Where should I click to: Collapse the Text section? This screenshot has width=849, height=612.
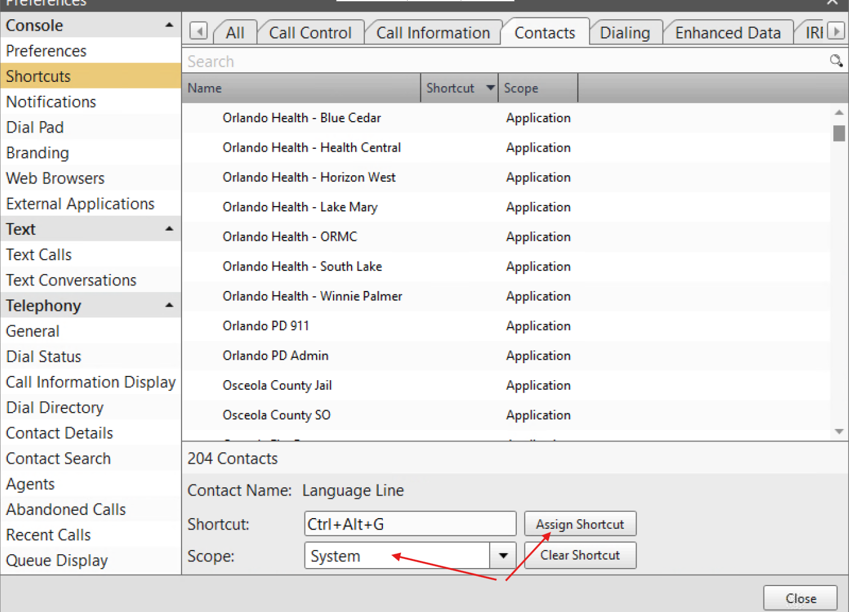tap(169, 229)
